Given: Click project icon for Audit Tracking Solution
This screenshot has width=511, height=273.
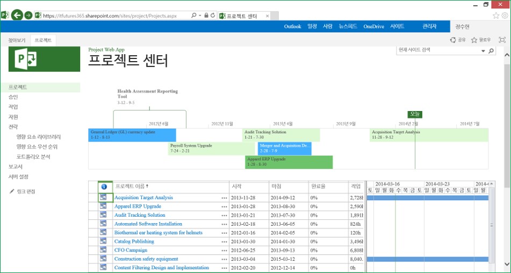Looking at the screenshot, I should [x=103, y=215].
